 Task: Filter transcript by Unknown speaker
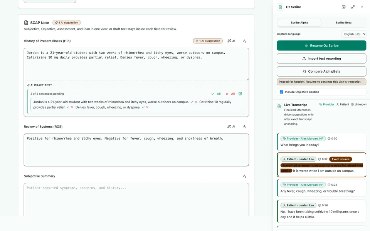359,104
